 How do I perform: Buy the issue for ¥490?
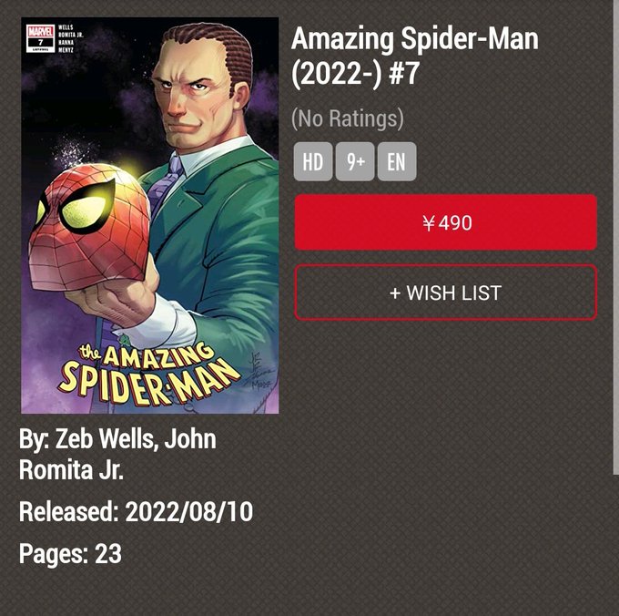(446, 222)
